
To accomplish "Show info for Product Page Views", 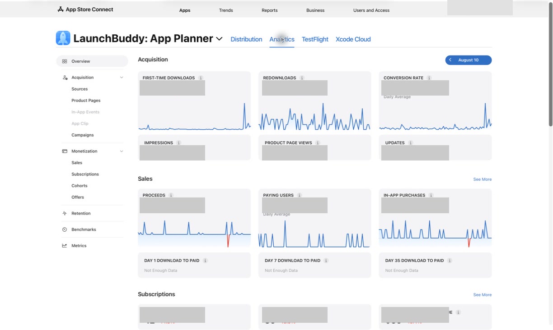I will [318, 143].
